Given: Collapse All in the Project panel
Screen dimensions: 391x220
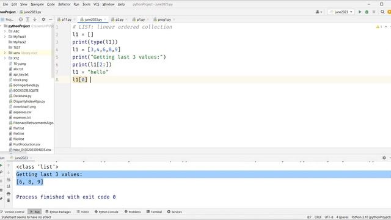Looking at the screenshot, I should click(35, 20).
